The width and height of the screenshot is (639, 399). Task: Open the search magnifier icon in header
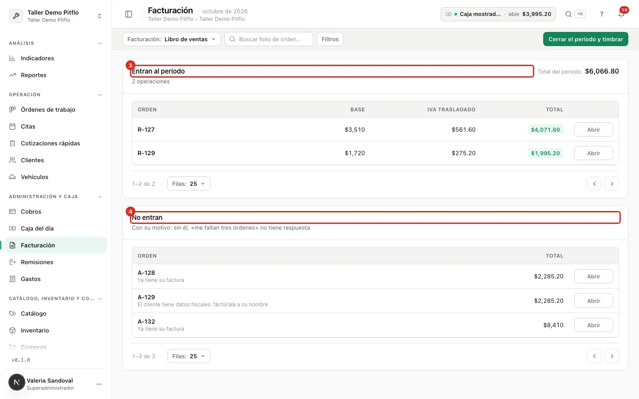(x=568, y=14)
